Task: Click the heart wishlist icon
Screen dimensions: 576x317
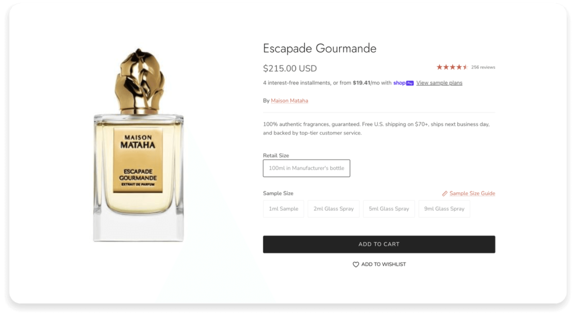Action: click(355, 264)
